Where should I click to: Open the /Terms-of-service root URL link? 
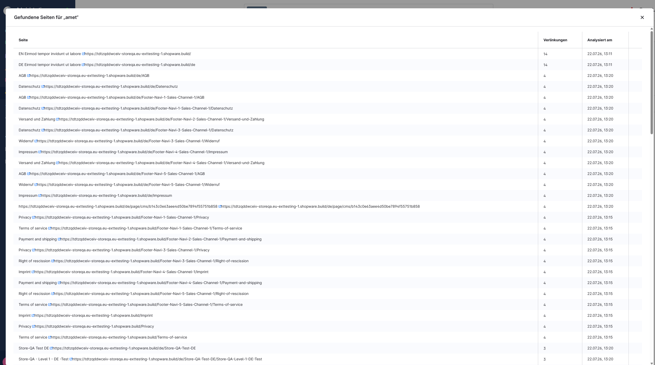click(119, 337)
